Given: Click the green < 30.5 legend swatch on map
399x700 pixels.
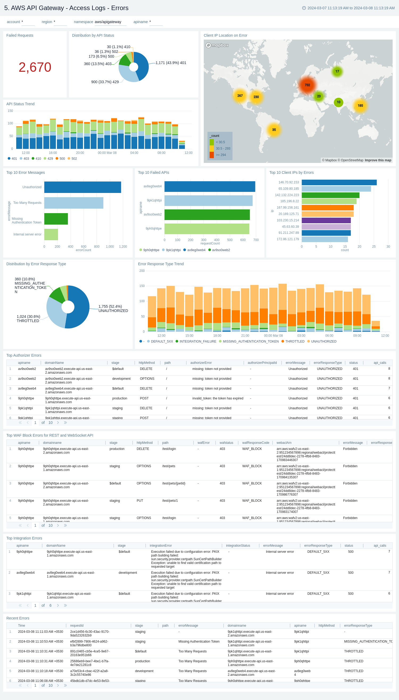Looking at the screenshot, I should pyautogui.click(x=211, y=142).
